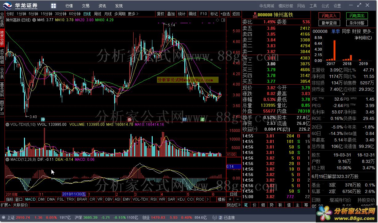378x223 pixels.
Task: Switch detail panel to 势 view
Action: click(x=272, y=205)
